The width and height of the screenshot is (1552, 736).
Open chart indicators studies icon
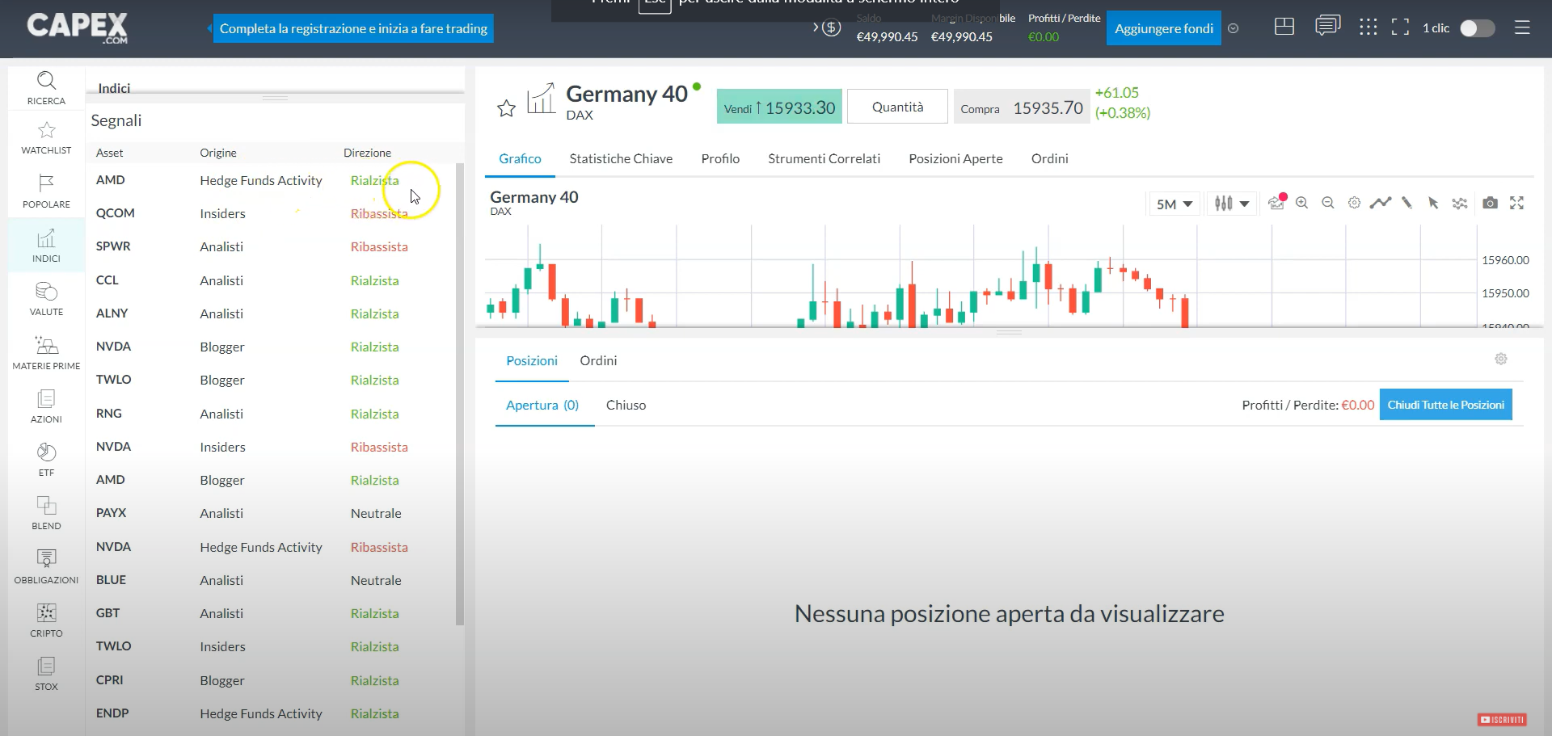1460,203
